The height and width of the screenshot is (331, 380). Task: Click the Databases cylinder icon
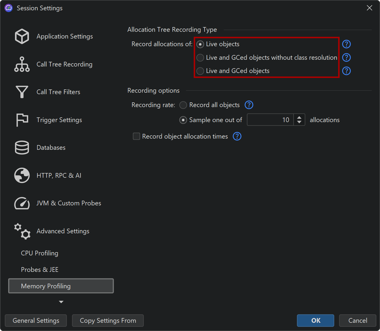tap(22, 148)
